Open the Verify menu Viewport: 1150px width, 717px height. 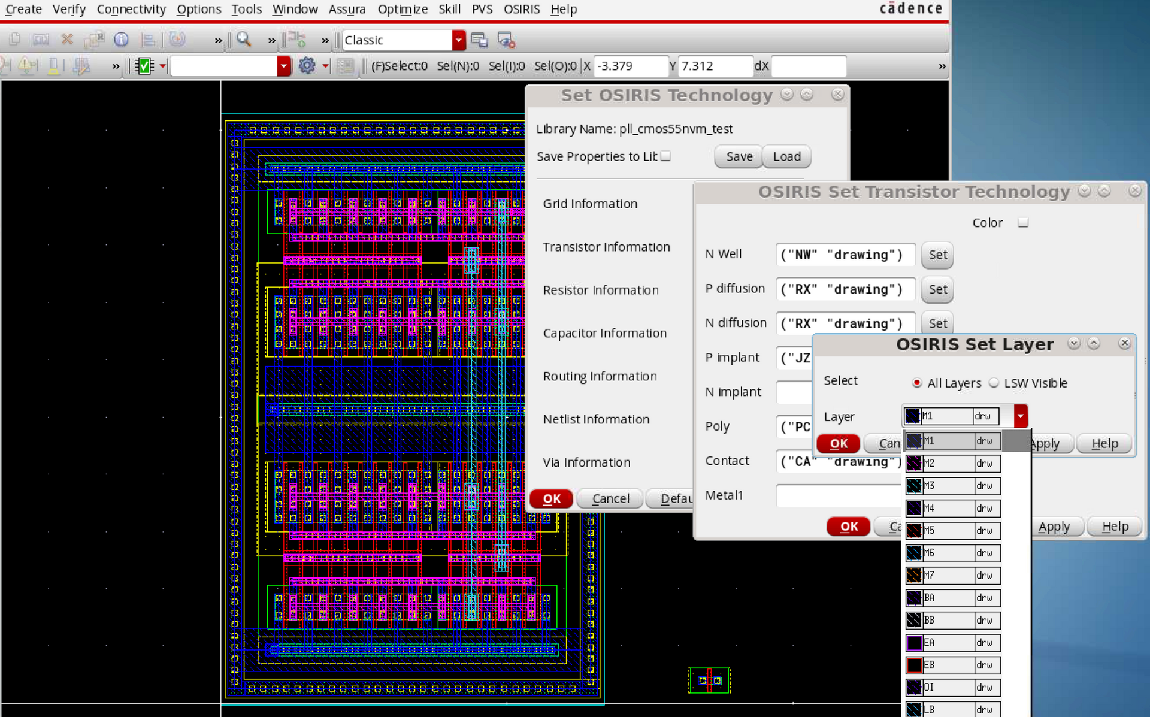(x=69, y=9)
